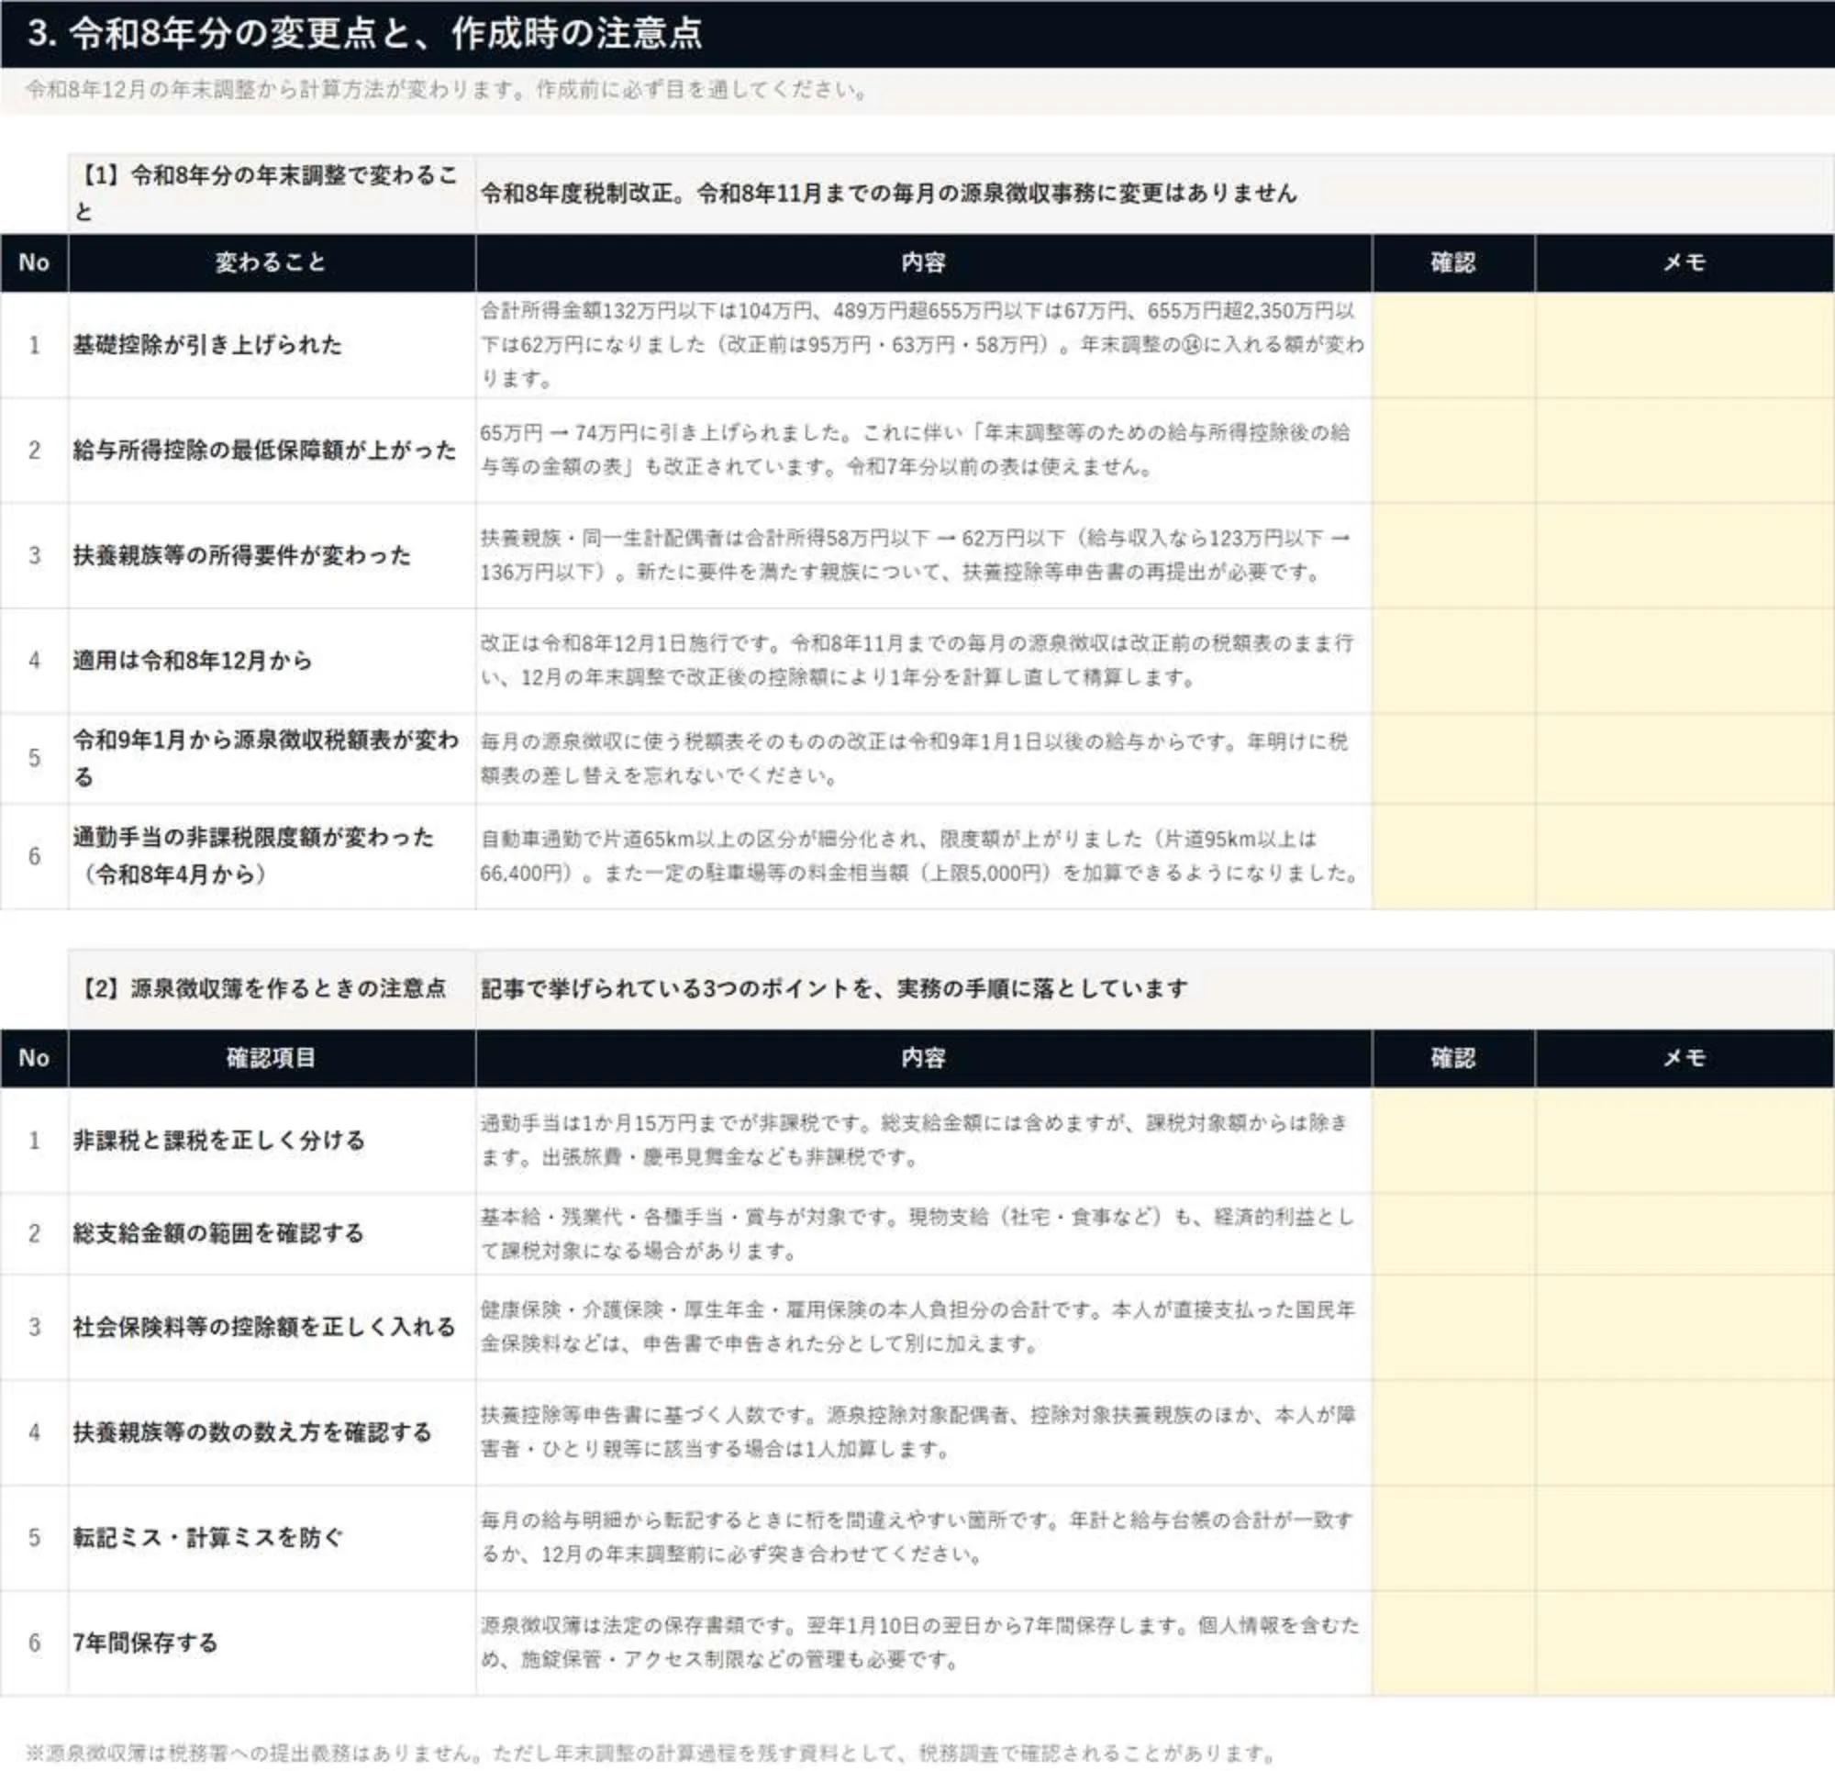1835x1771 pixels.
Task: Click the メモ cell for 総支給金額 row
Action: pos(1685,1233)
